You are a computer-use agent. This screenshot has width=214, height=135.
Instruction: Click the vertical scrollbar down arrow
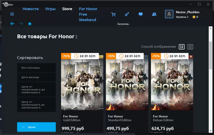point(211,131)
